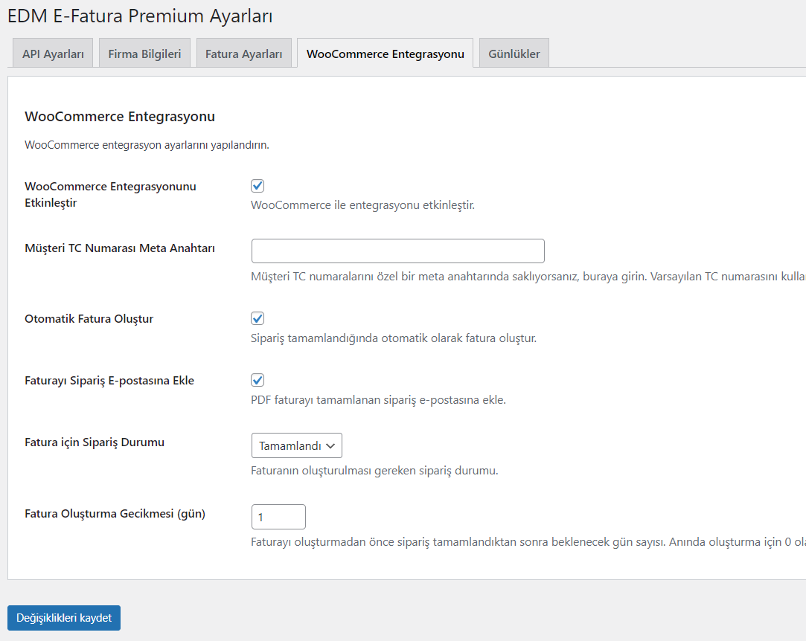Viewport: 806px width, 641px height.
Task: Click the Fatura için Sipariş Durumu label
Action: (x=95, y=442)
